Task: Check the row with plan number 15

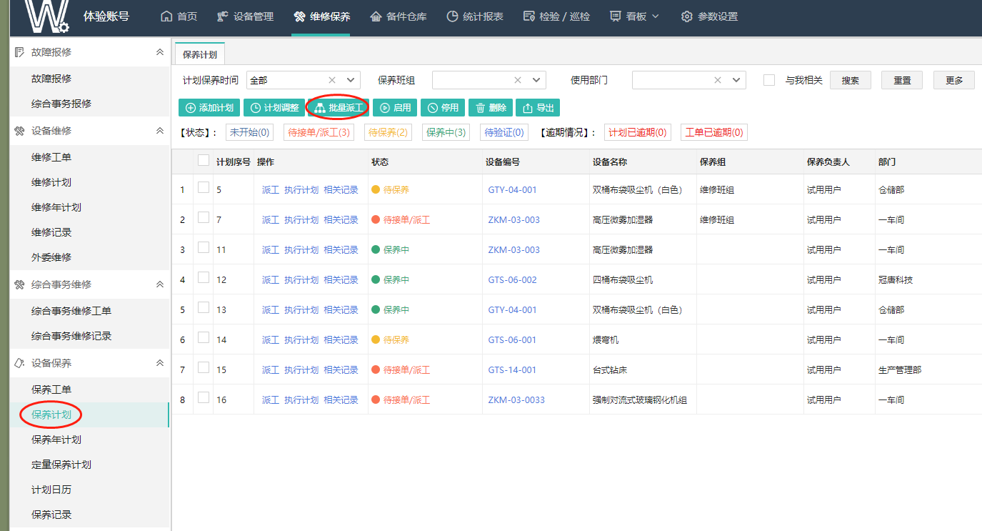Action: click(x=204, y=367)
